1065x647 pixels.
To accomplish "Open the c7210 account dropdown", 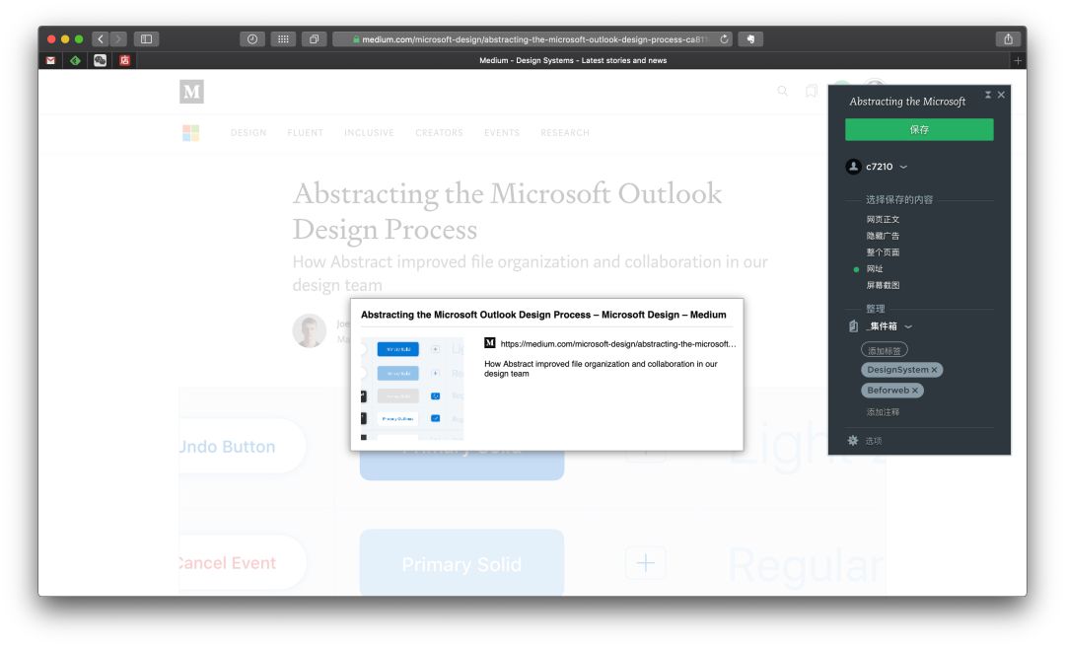I will (887, 167).
